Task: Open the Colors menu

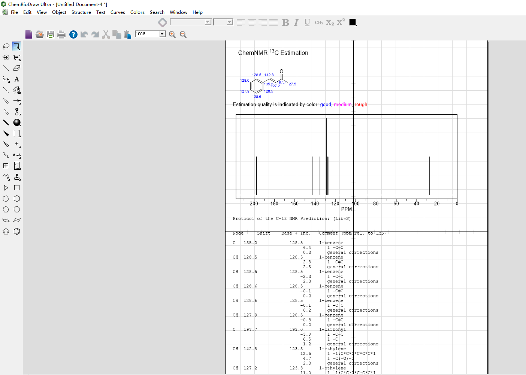Action: 137,12
